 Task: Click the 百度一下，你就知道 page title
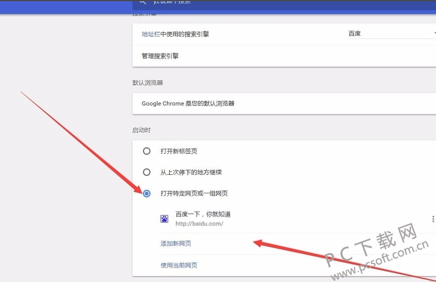click(203, 214)
